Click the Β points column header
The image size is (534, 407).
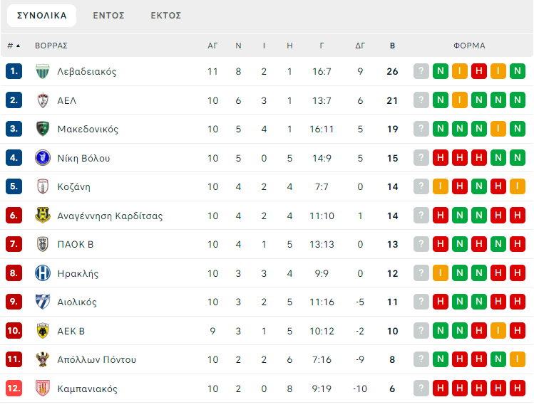(x=392, y=46)
